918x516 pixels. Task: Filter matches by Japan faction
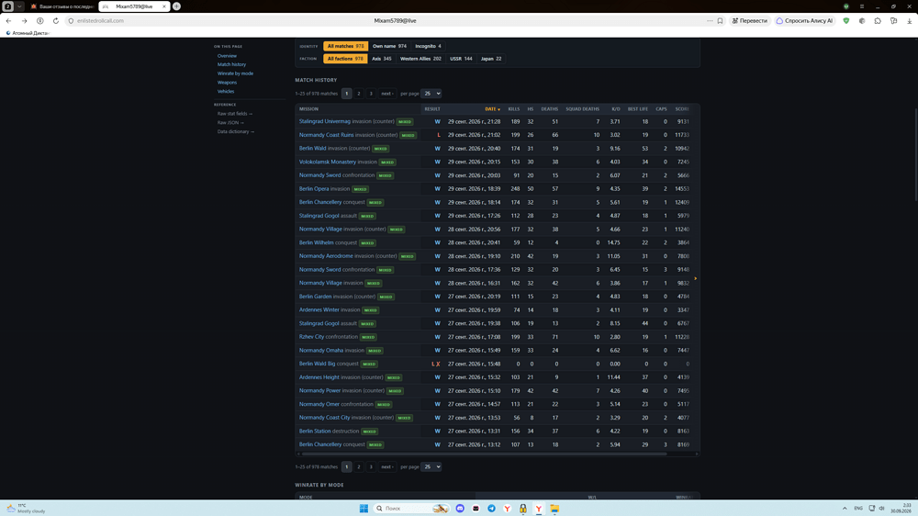491,59
